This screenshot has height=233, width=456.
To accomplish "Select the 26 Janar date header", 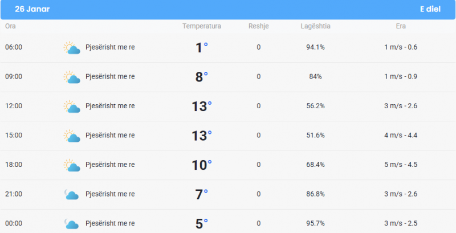I will (x=32, y=9).
